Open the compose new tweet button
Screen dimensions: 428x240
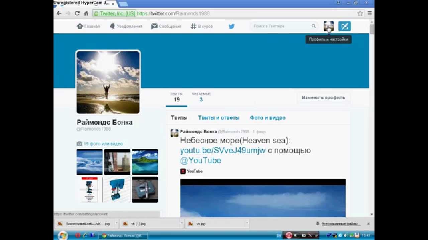coord(344,26)
